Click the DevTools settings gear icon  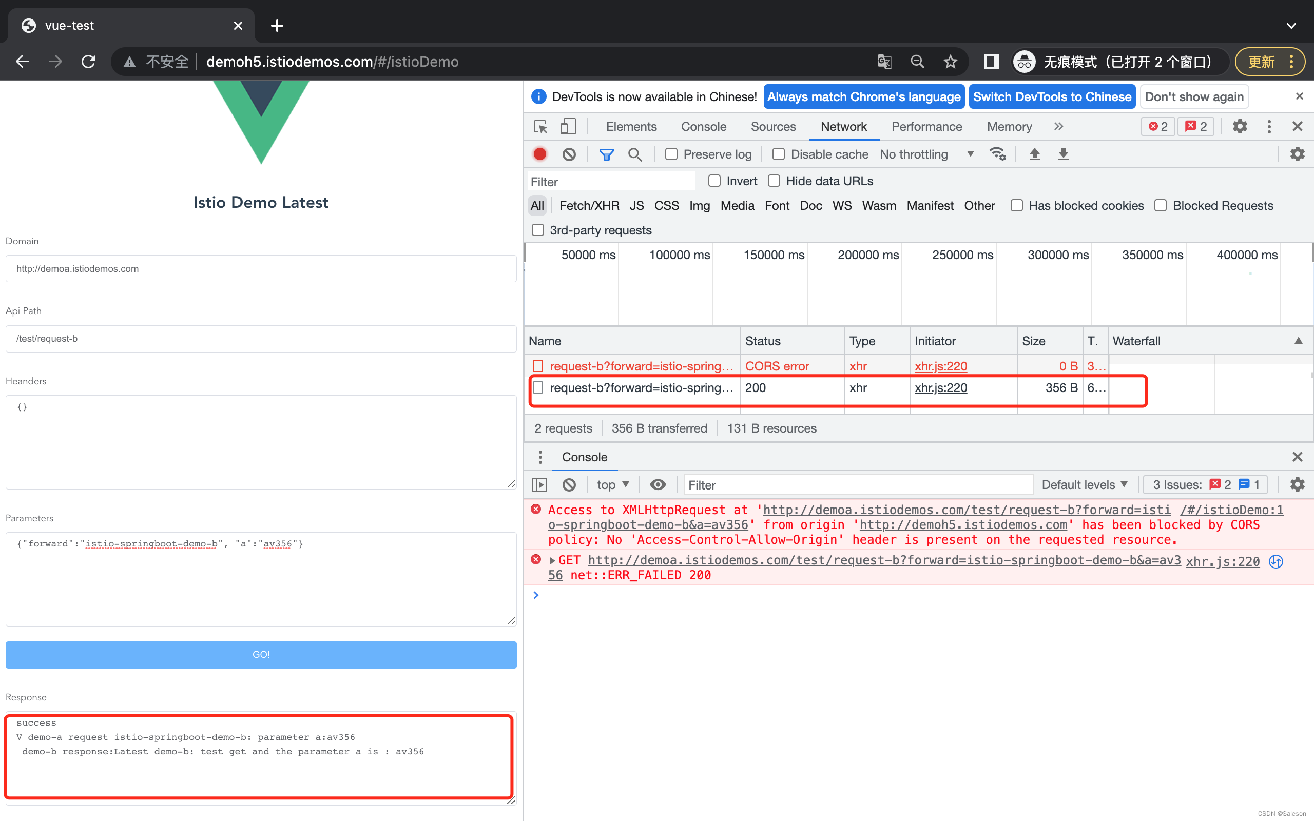(x=1240, y=126)
